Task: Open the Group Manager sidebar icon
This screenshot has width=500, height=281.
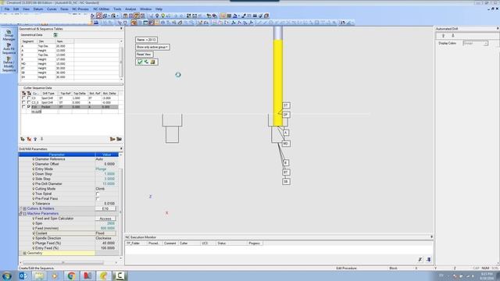Action: (9, 35)
